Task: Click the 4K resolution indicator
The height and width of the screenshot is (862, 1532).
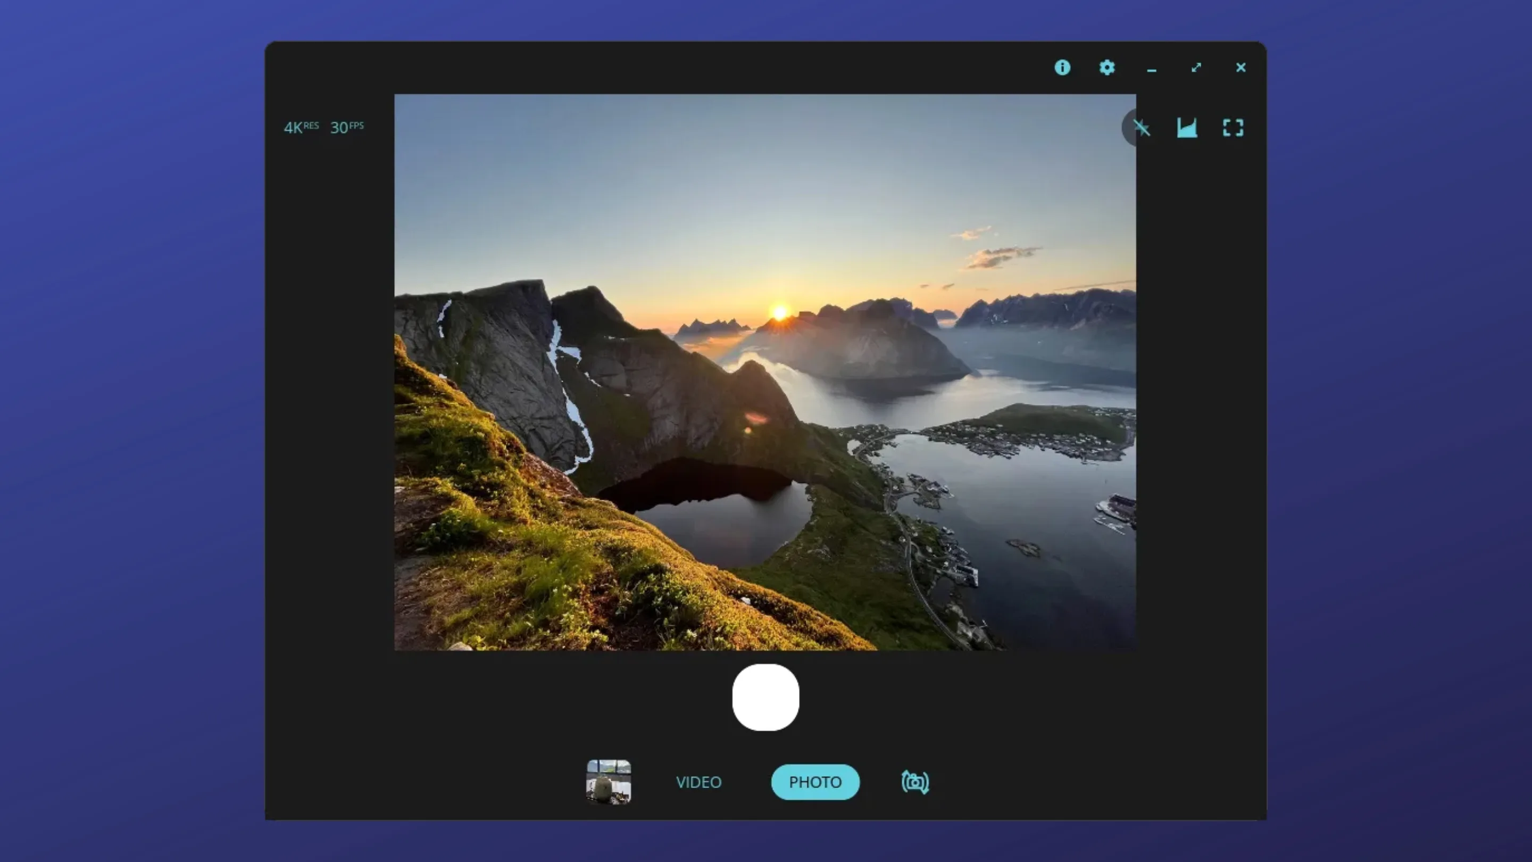Action: (x=301, y=127)
